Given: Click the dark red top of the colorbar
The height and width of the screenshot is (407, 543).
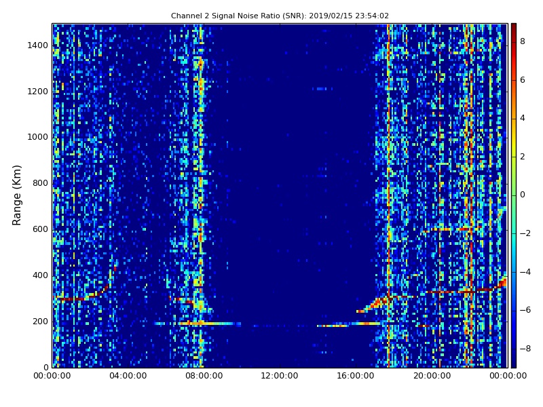Looking at the screenshot, I should coord(514,26).
